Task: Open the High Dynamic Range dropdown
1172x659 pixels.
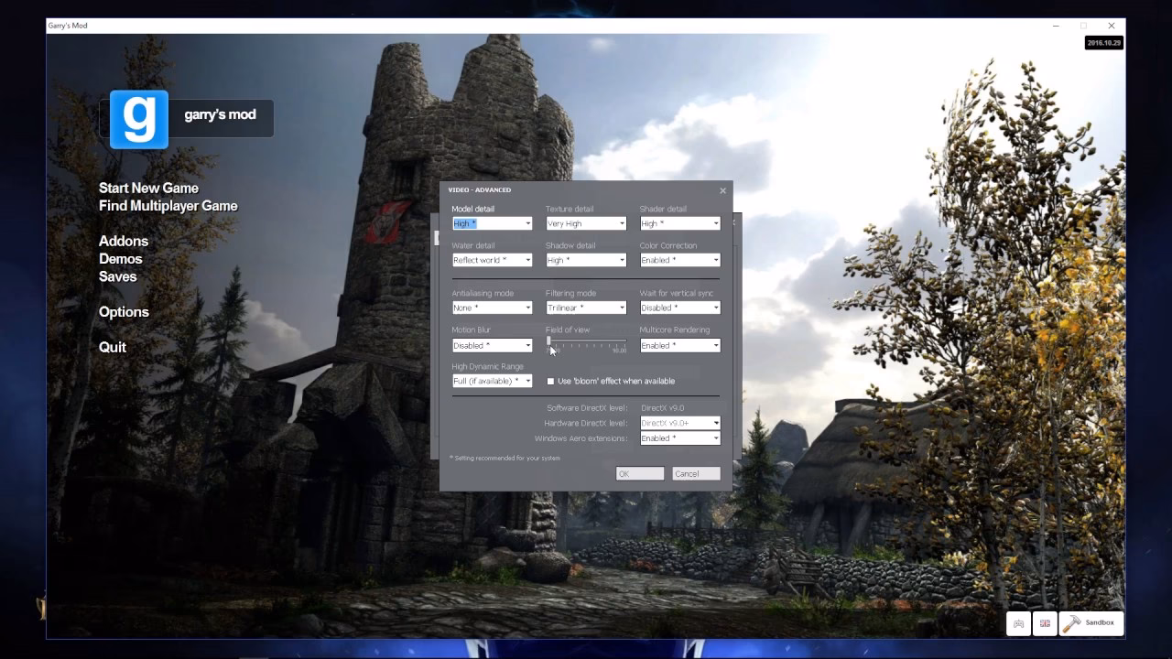Action: tap(492, 381)
